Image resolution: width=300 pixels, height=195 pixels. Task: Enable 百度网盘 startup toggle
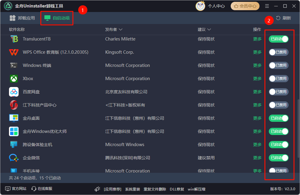pyautogui.click(x=279, y=92)
